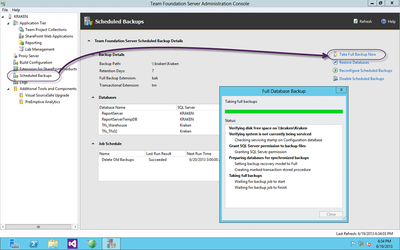Collapse Team Foundation Server Scheduled Backup Details
400x250 pixels.
pos(89,41)
